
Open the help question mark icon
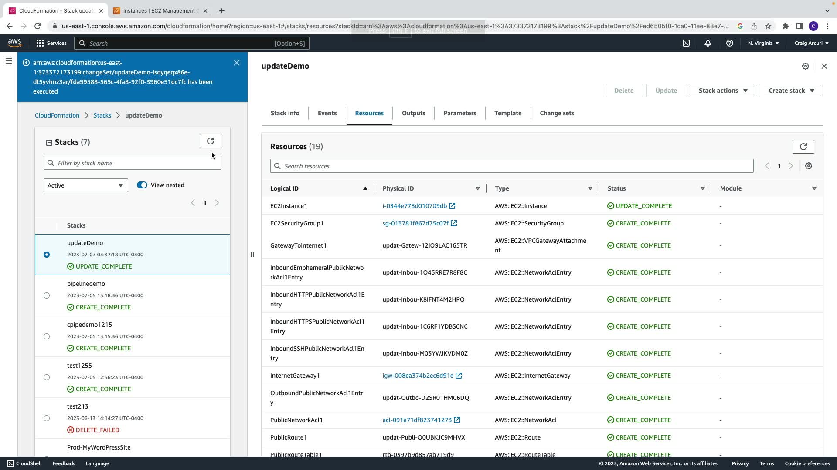click(x=729, y=43)
